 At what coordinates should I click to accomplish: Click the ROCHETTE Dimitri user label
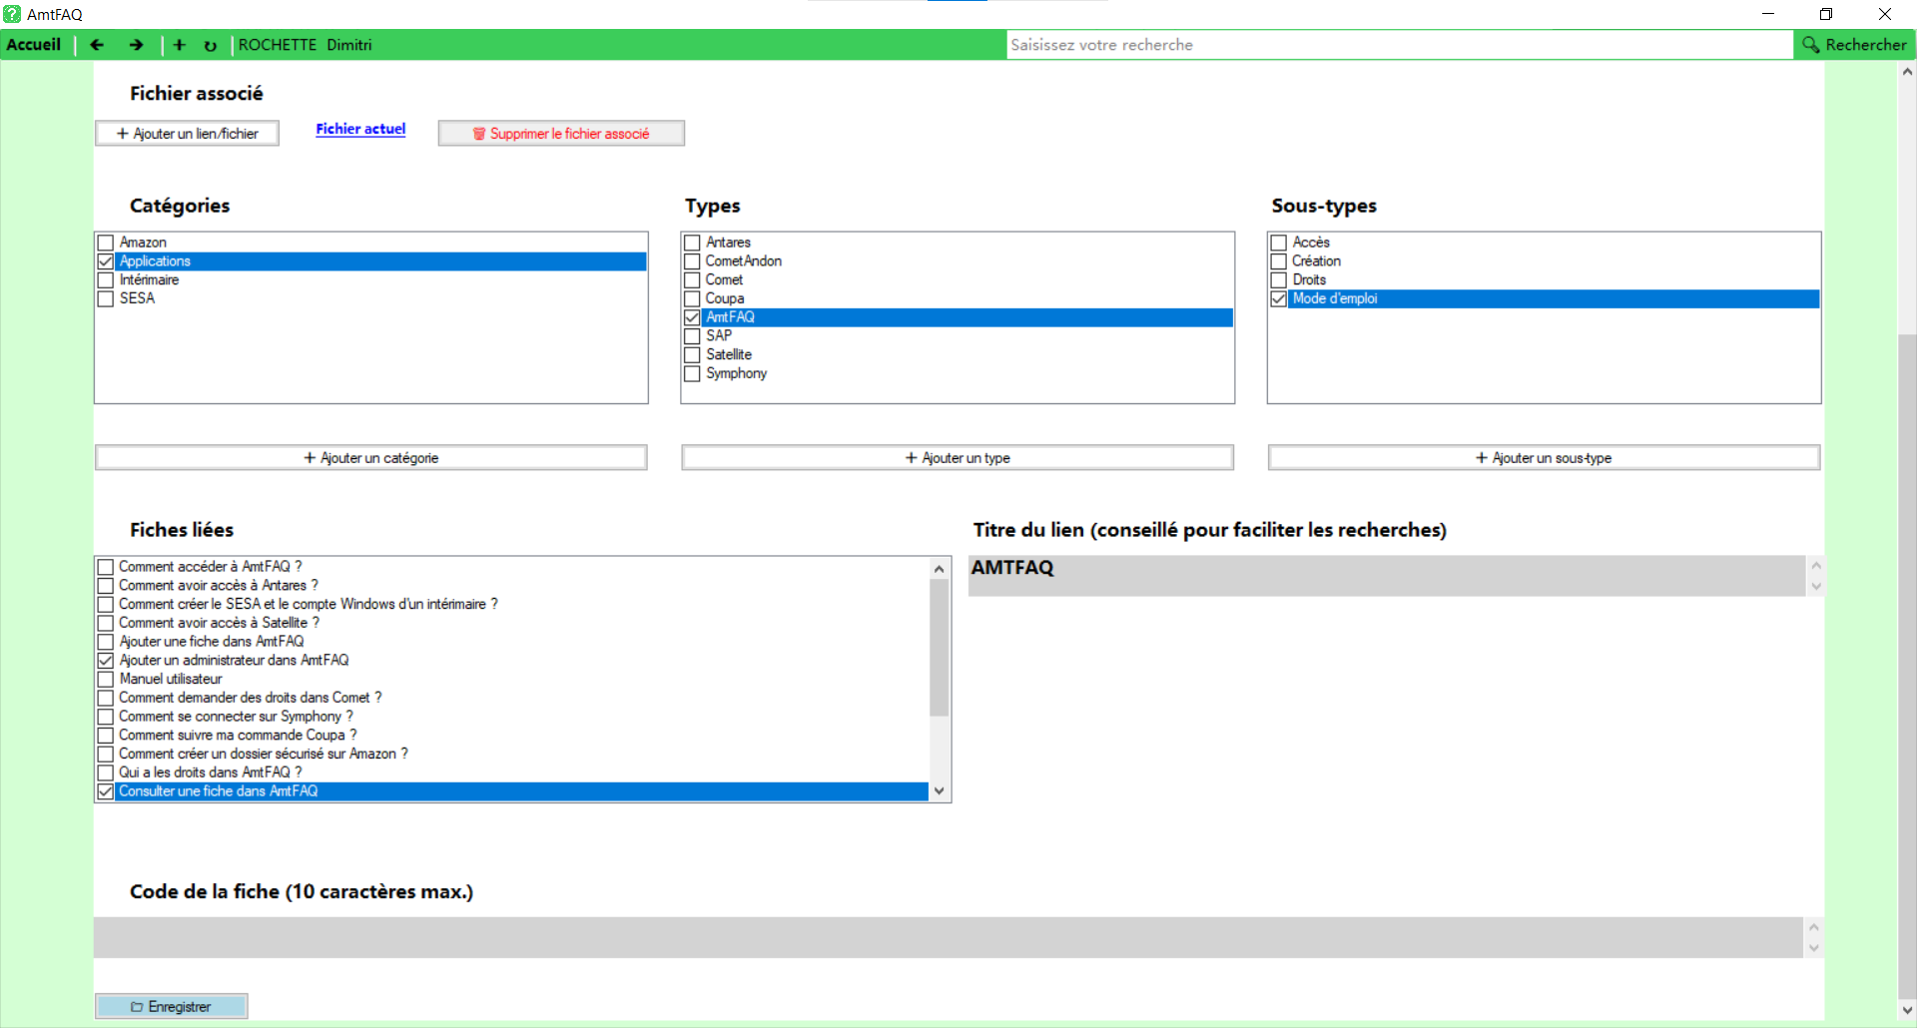[305, 45]
